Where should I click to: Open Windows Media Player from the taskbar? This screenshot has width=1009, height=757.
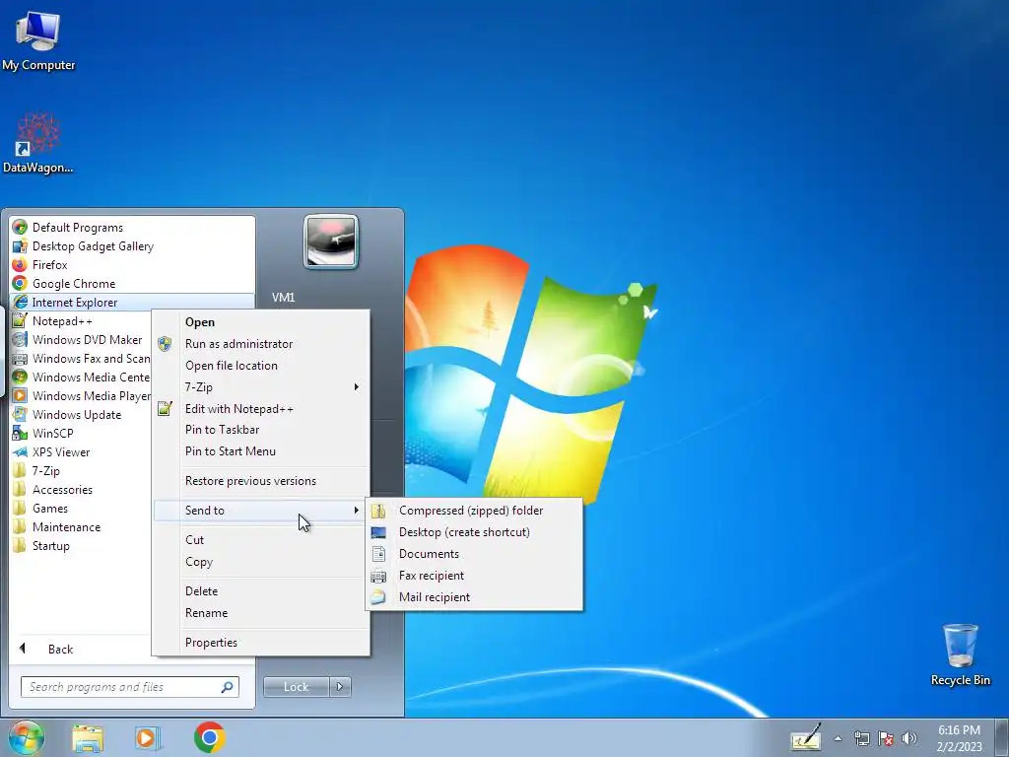click(148, 738)
